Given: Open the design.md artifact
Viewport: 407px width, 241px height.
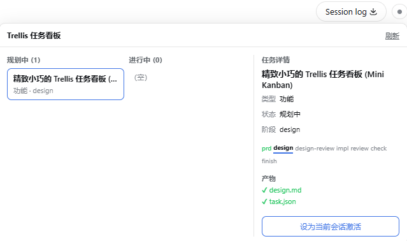Looking at the screenshot, I should [x=285, y=190].
